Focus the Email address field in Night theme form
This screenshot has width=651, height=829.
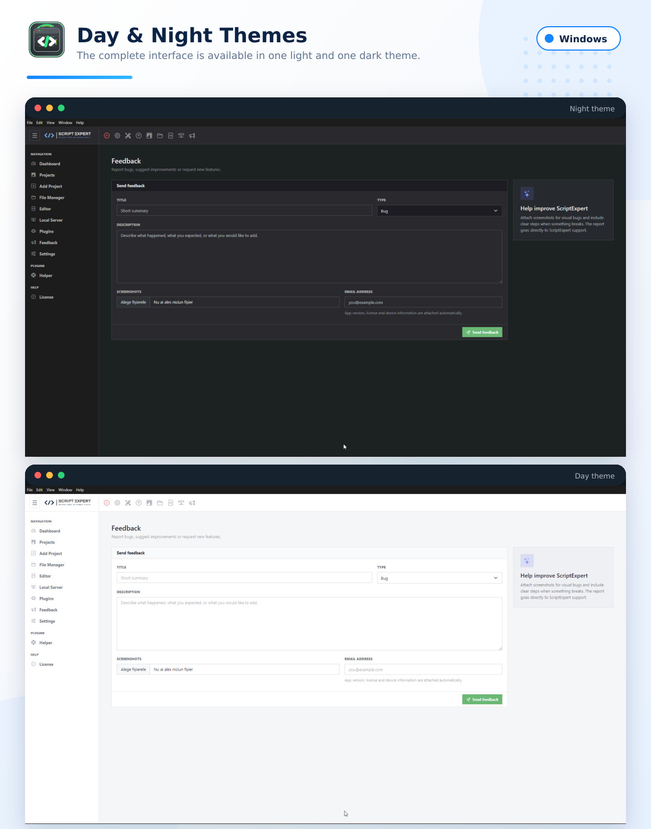423,302
